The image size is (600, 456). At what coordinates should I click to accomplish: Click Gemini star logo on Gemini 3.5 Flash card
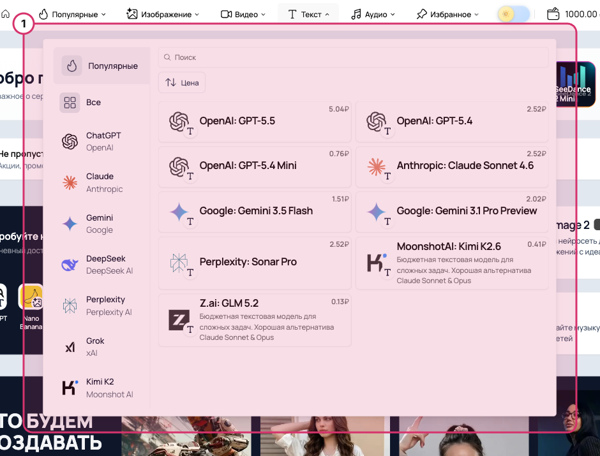[x=179, y=212]
